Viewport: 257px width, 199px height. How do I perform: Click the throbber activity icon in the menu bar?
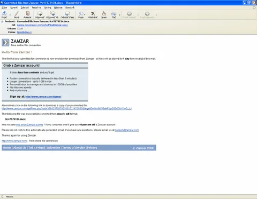point(254,7)
